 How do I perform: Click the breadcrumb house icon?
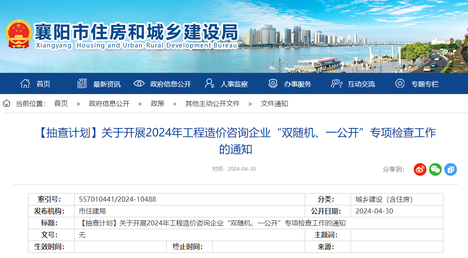(x=6, y=103)
